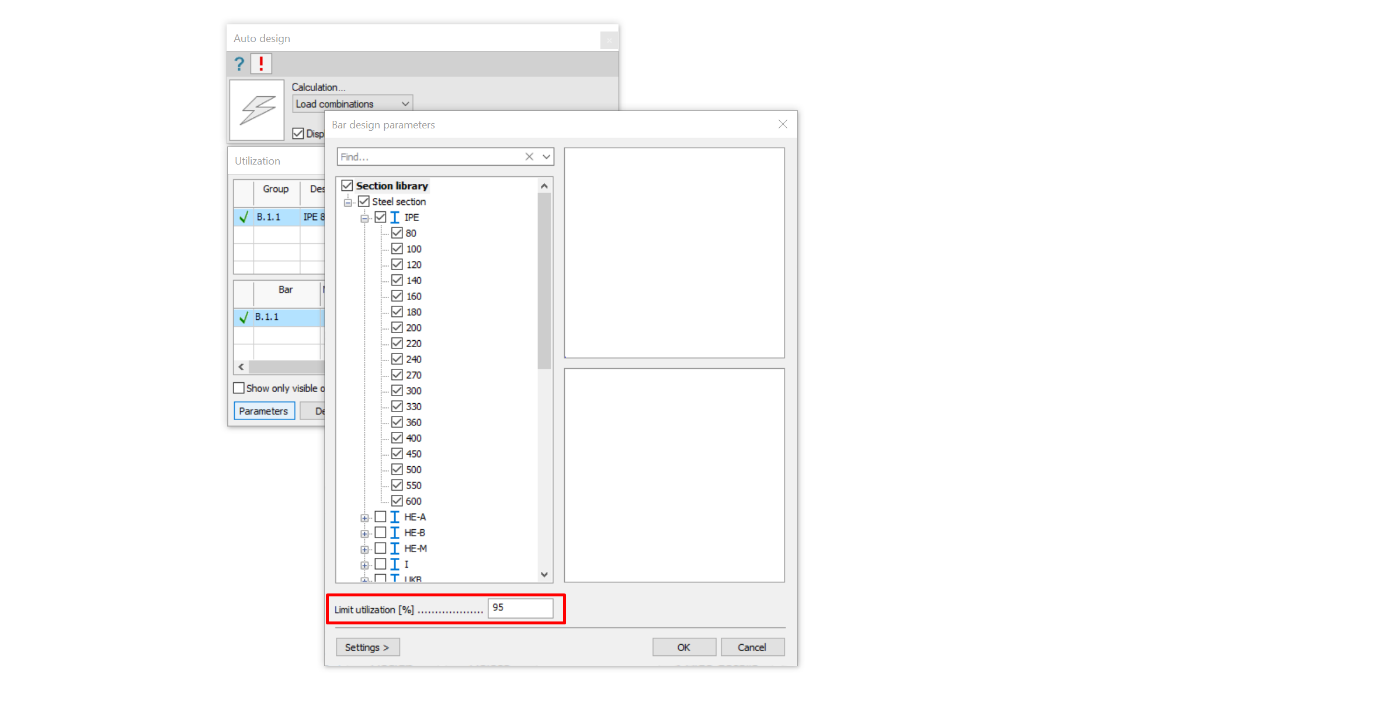Click the OK confirmation button

click(683, 645)
